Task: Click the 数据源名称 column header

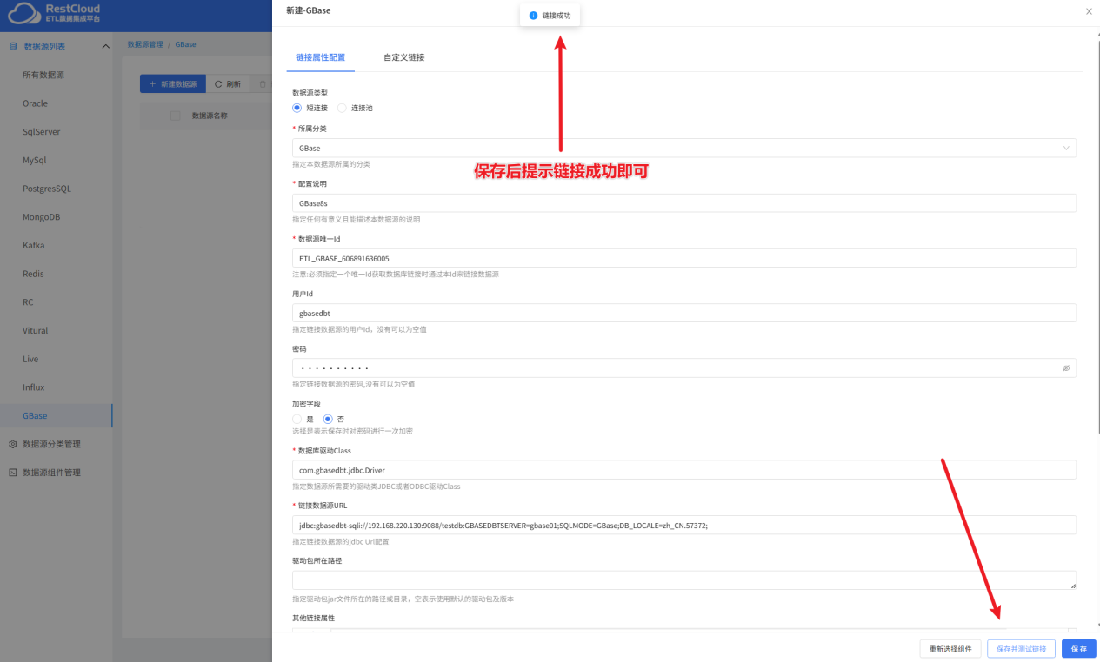Action: (x=210, y=116)
